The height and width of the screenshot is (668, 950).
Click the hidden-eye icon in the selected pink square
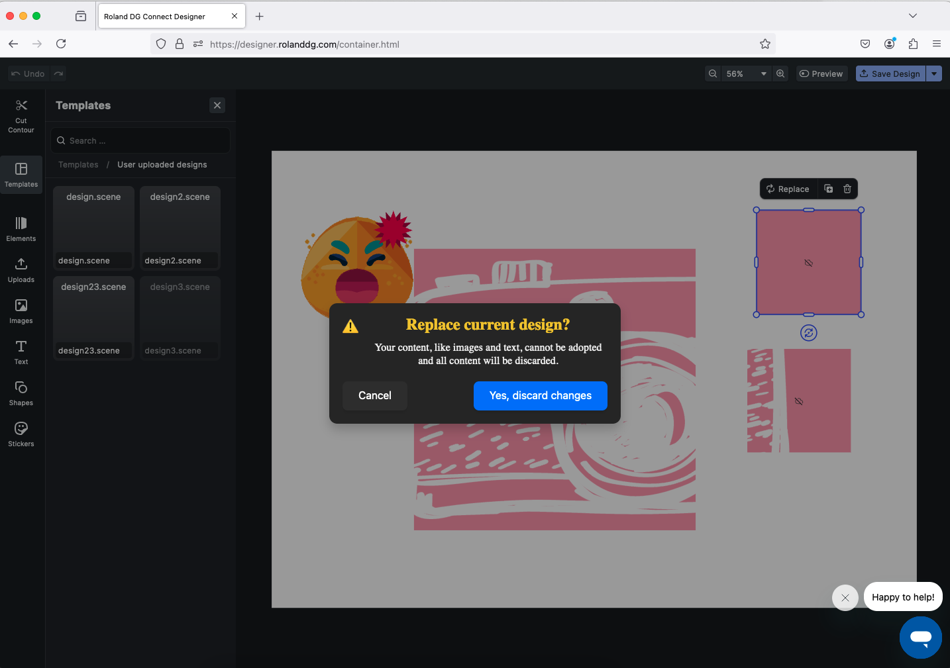809,263
